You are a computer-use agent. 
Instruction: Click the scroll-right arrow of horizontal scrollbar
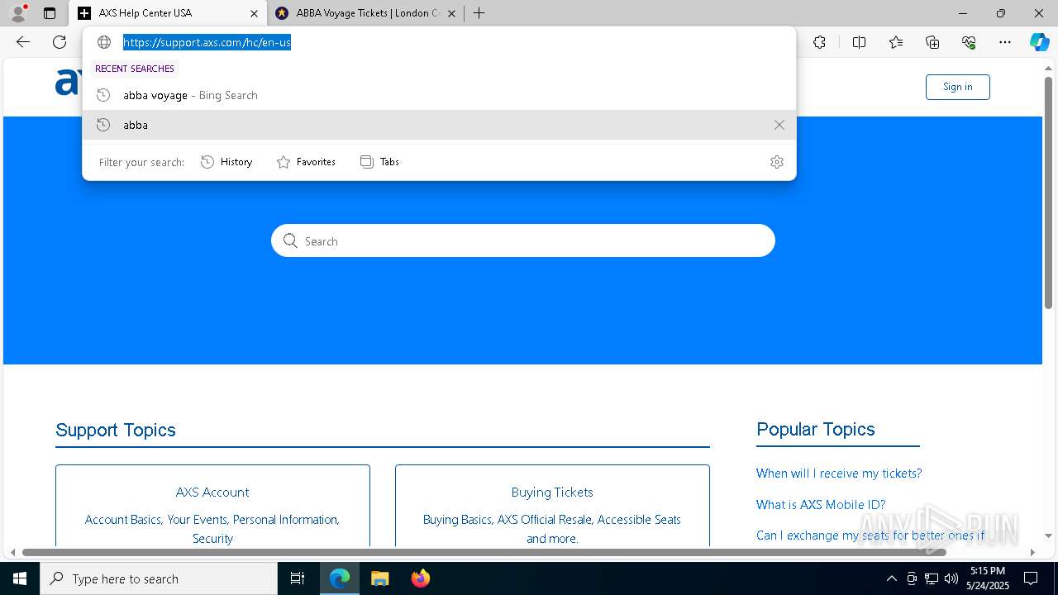(1032, 552)
